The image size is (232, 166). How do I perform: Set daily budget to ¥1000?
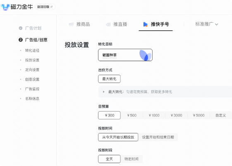[154, 115]
